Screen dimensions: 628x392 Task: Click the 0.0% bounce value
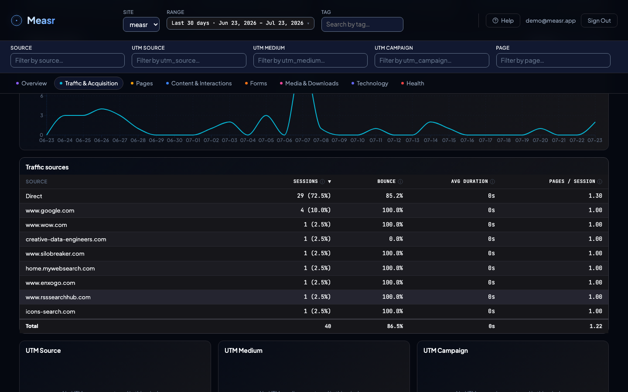click(396, 239)
